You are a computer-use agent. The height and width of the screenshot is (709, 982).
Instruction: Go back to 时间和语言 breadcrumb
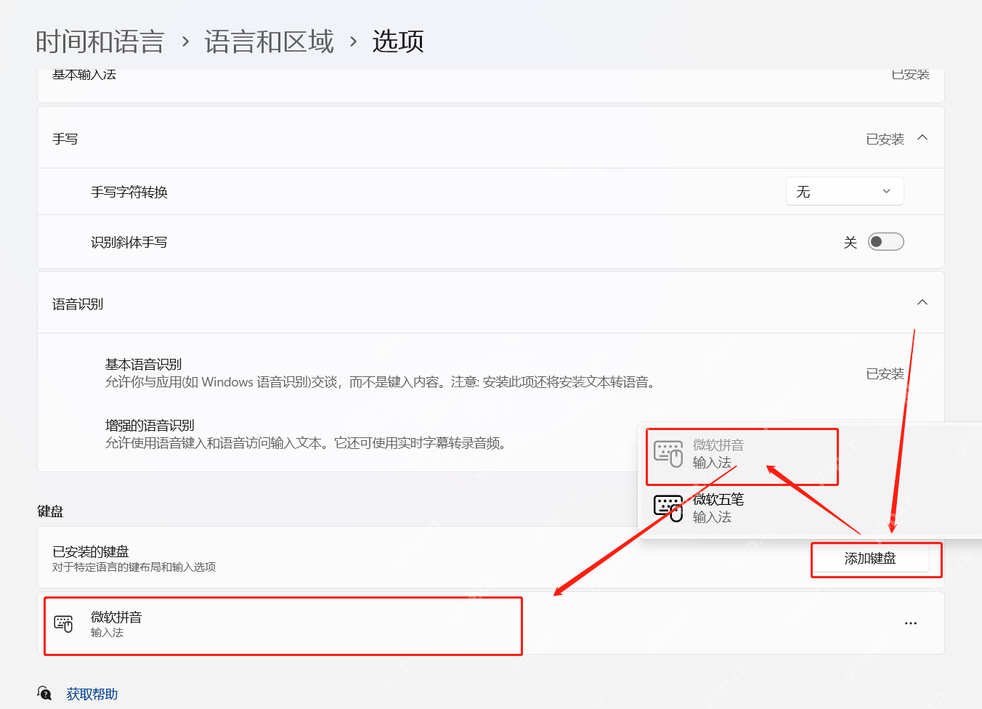point(100,41)
